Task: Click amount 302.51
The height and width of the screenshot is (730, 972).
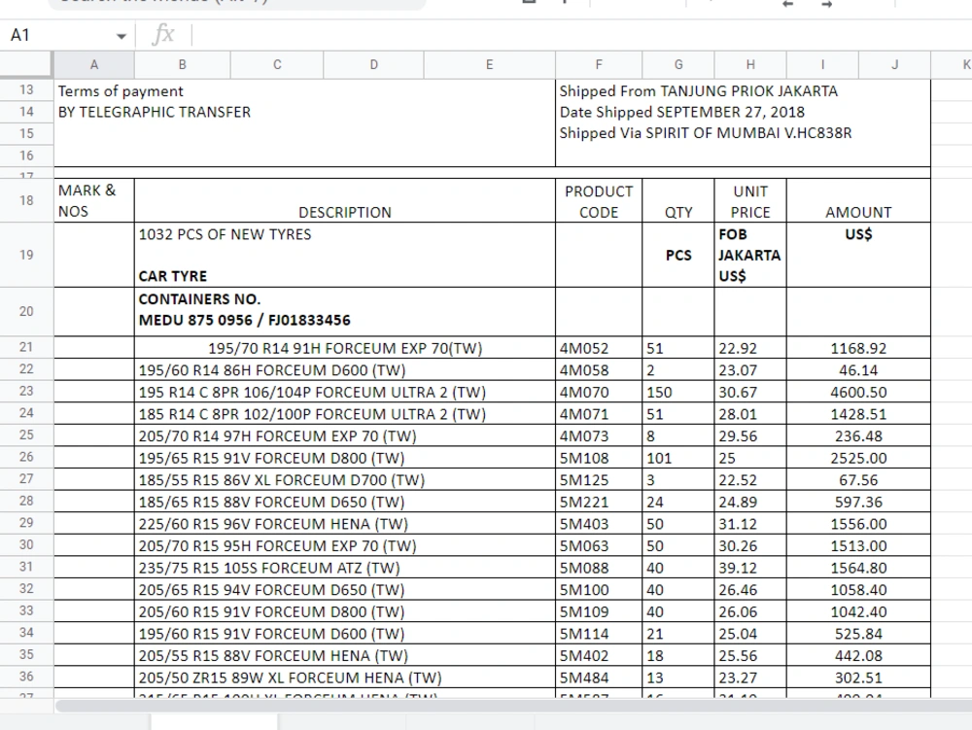Action: click(x=858, y=678)
